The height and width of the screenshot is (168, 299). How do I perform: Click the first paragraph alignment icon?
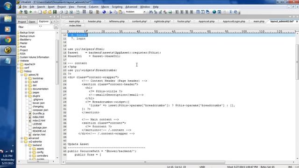coord(177,12)
